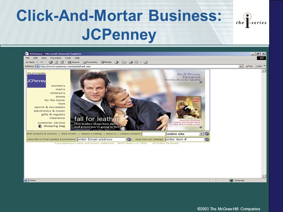Click the JCPenney logo
283x212 pixels.
click(x=37, y=81)
